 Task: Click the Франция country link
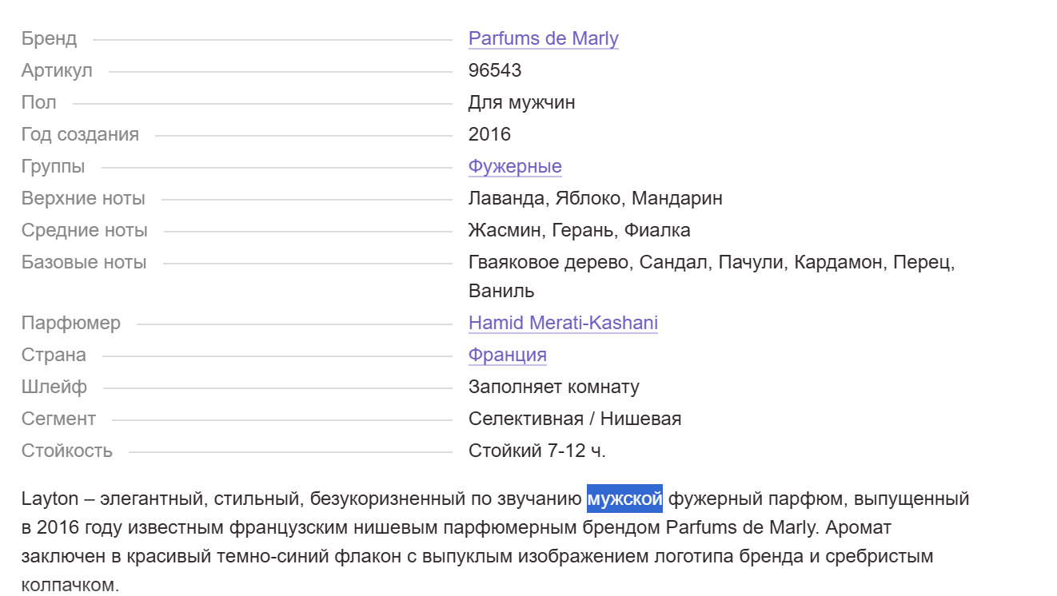pyautogui.click(x=507, y=355)
